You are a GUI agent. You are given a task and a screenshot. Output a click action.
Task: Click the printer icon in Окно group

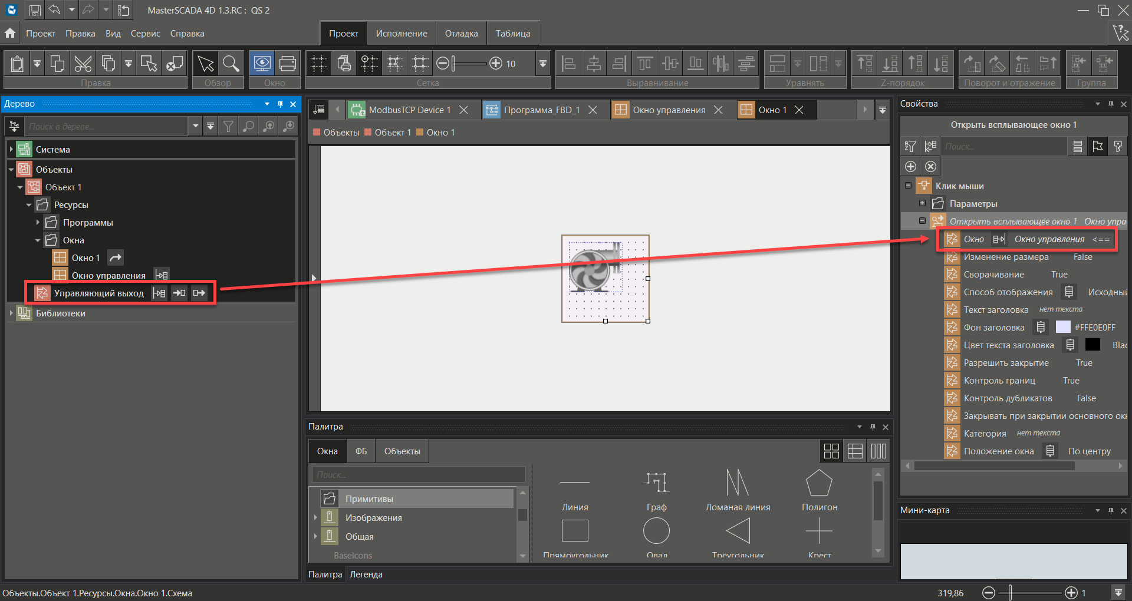tap(288, 63)
